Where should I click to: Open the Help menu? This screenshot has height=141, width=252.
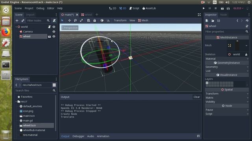coord(60,8)
